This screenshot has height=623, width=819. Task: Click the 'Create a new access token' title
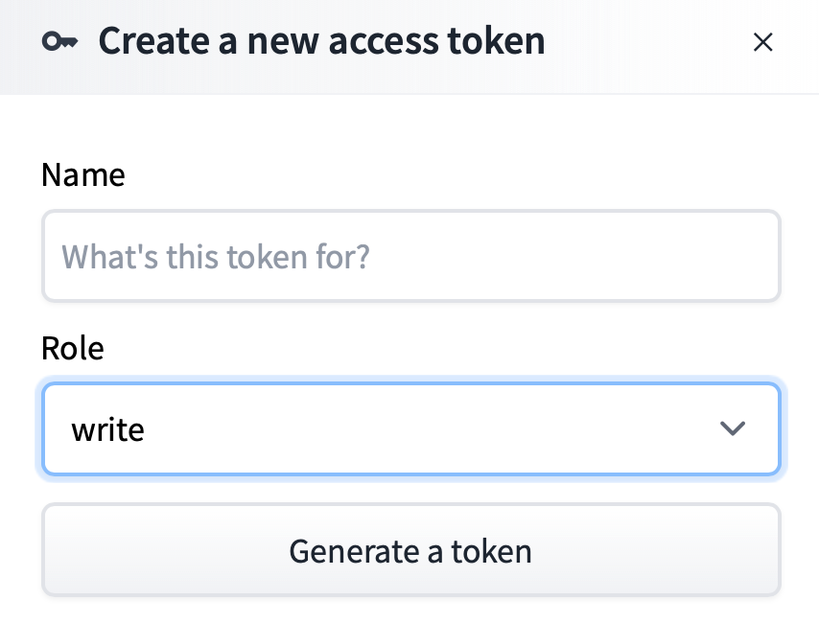[x=321, y=40]
